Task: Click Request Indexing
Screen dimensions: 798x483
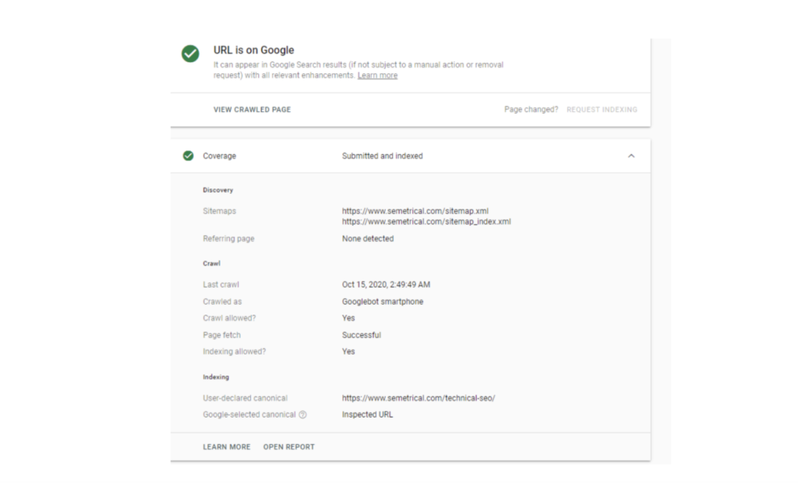Action: coord(602,110)
